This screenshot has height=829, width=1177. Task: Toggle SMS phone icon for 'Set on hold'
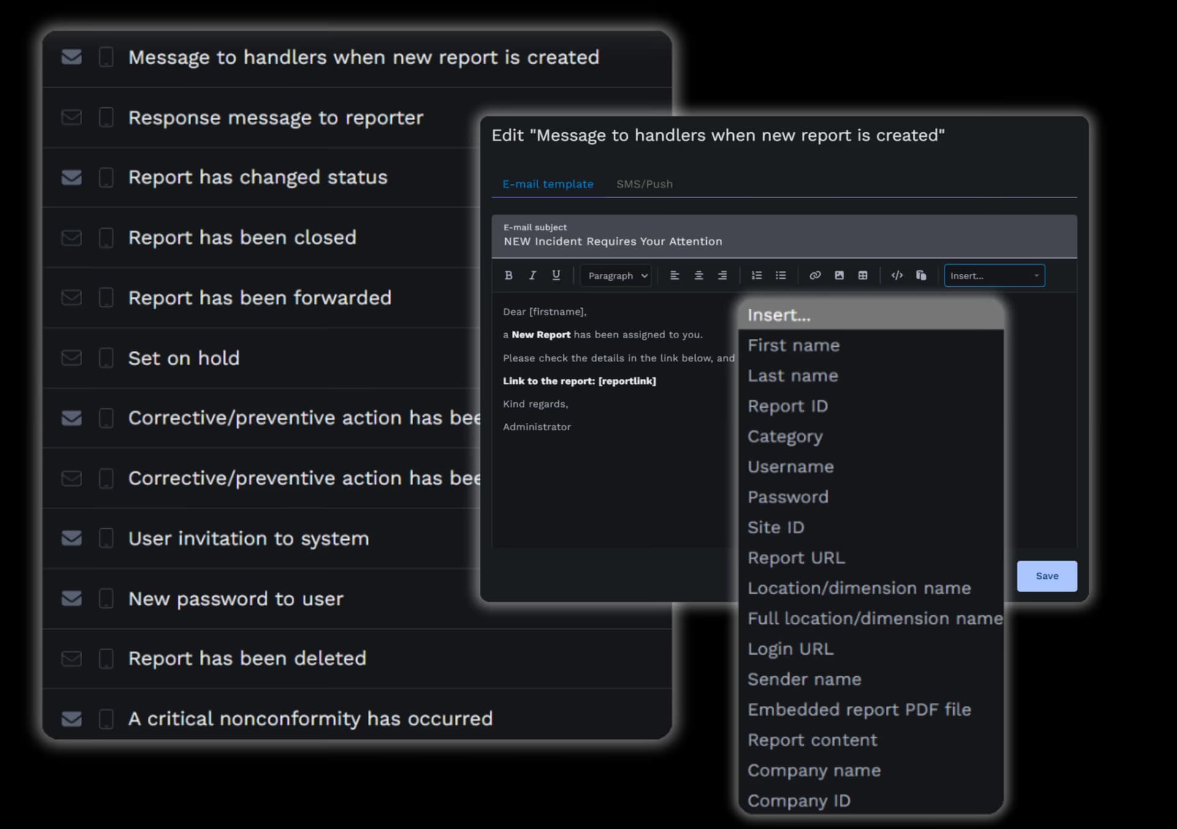pos(106,357)
